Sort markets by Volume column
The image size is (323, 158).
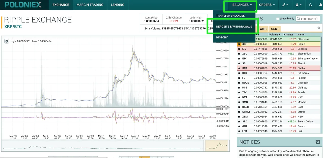click(x=274, y=35)
